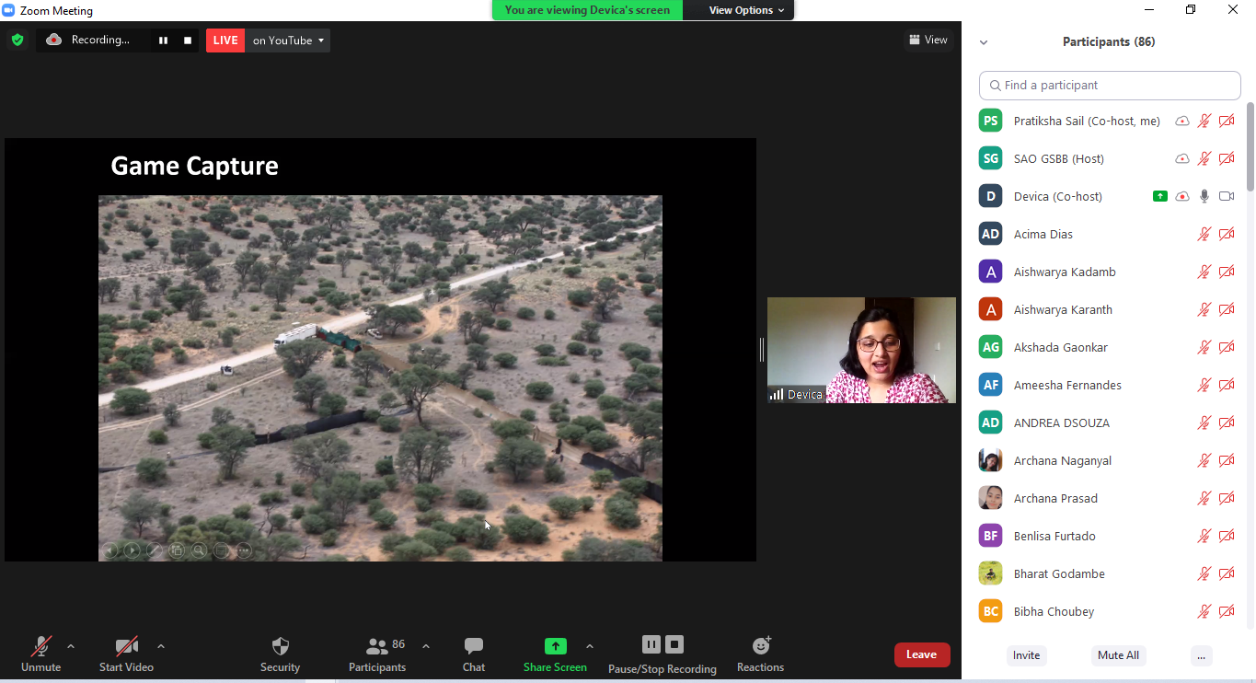Open the Security shield options

point(281,654)
